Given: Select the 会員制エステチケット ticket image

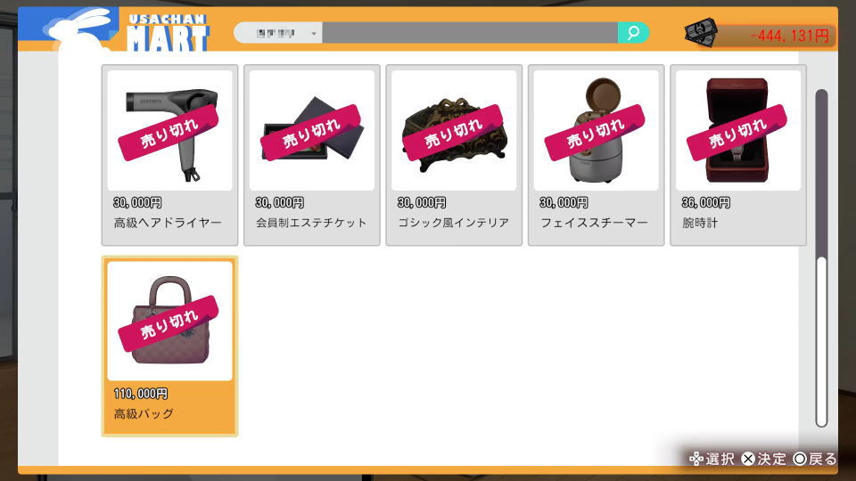Looking at the screenshot, I should pos(312,130).
